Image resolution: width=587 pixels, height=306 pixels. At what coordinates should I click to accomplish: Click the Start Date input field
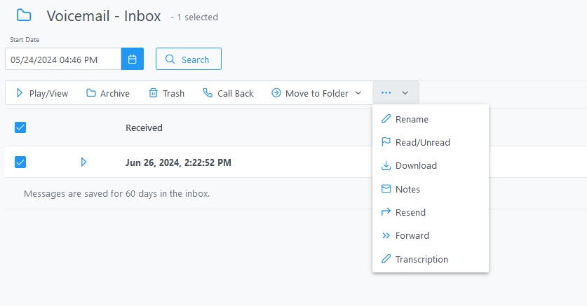tap(63, 59)
